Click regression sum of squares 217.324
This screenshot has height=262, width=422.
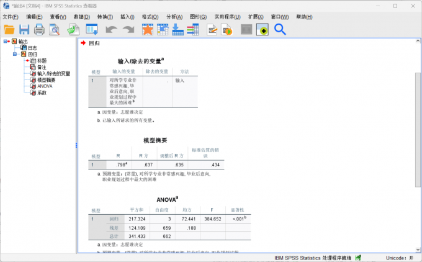(137, 219)
